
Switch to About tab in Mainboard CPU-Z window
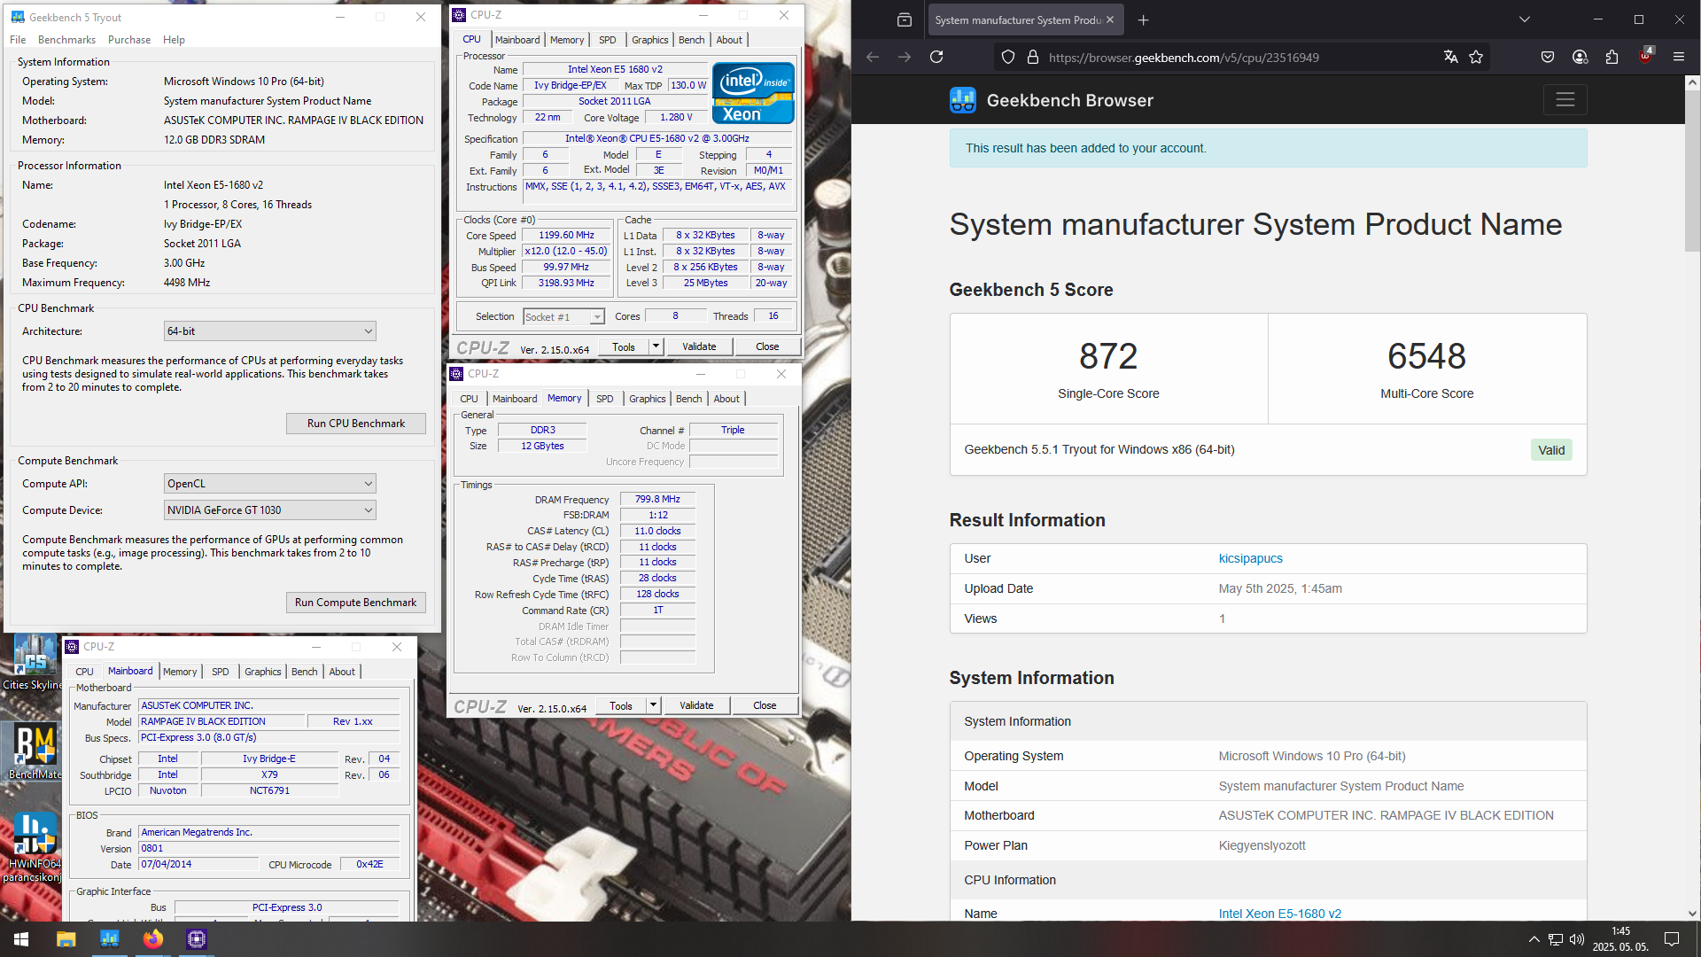[x=342, y=672]
